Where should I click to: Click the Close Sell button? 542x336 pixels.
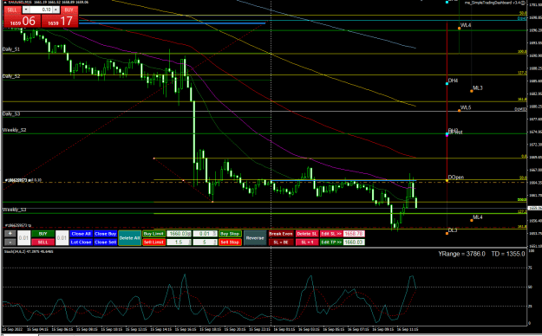[x=106, y=242]
